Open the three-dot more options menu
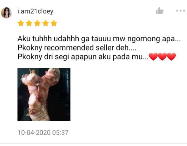Image resolution: width=187 pixels, height=146 pixels. 181,11
